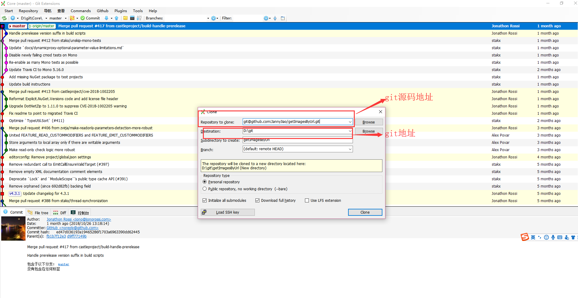Expand the Branches filter dropdown arrow
The height and width of the screenshot is (298, 578).
click(x=208, y=18)
